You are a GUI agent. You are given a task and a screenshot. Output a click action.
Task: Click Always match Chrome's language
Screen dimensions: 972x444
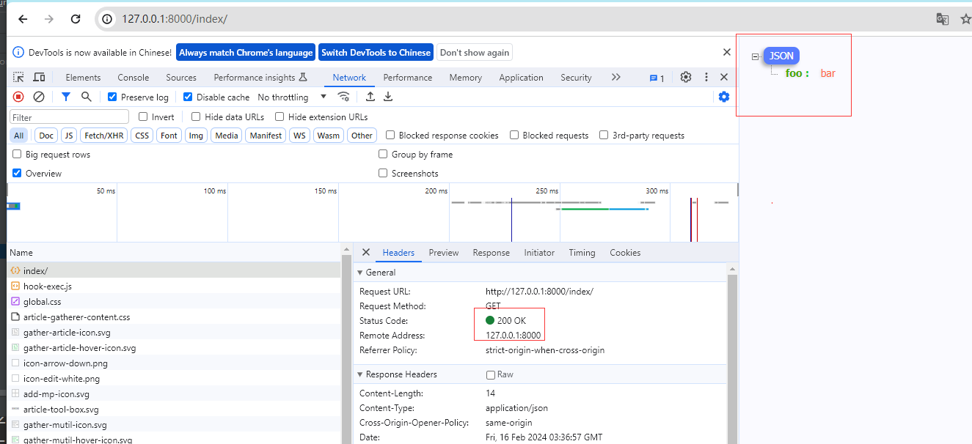246,52
